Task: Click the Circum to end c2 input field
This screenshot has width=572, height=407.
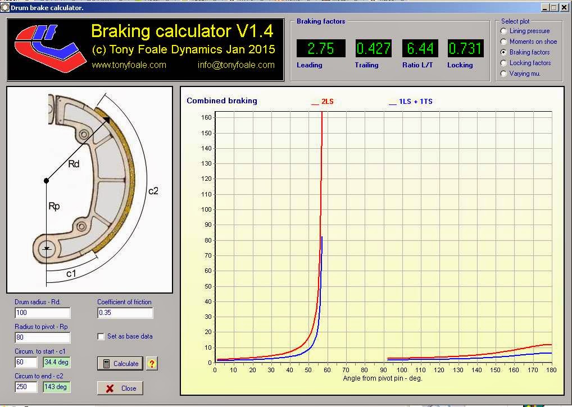Action: coord(26,387)
